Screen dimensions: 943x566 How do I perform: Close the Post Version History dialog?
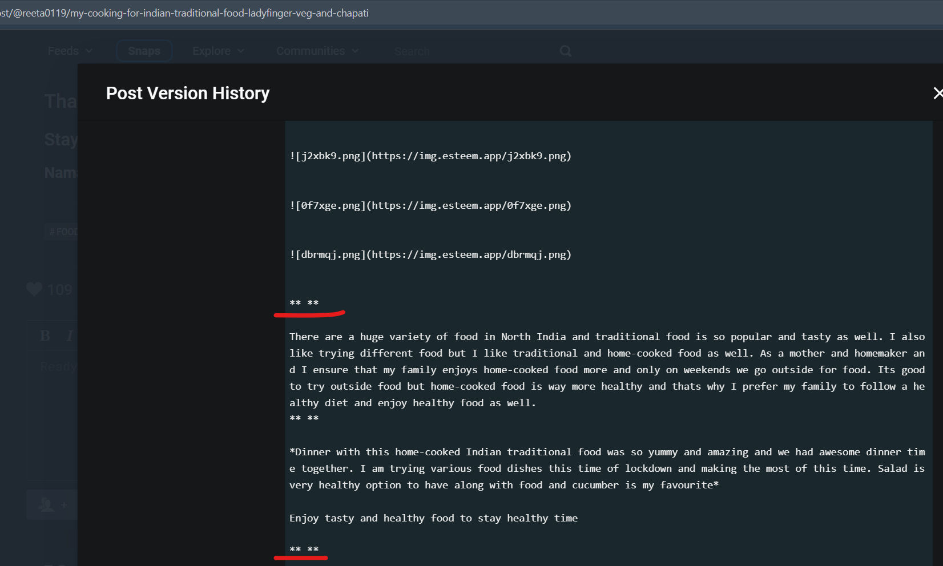click(x=937, y=93)
